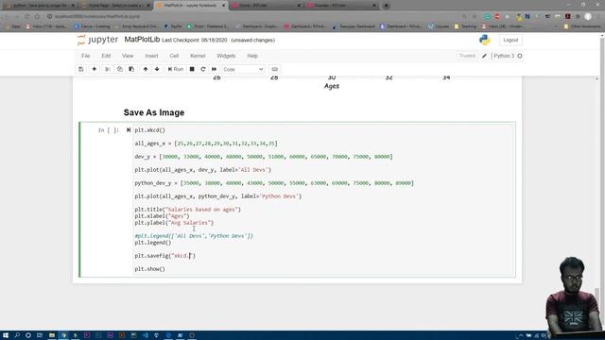Open Cortana circle icon in taskbar

28,335
